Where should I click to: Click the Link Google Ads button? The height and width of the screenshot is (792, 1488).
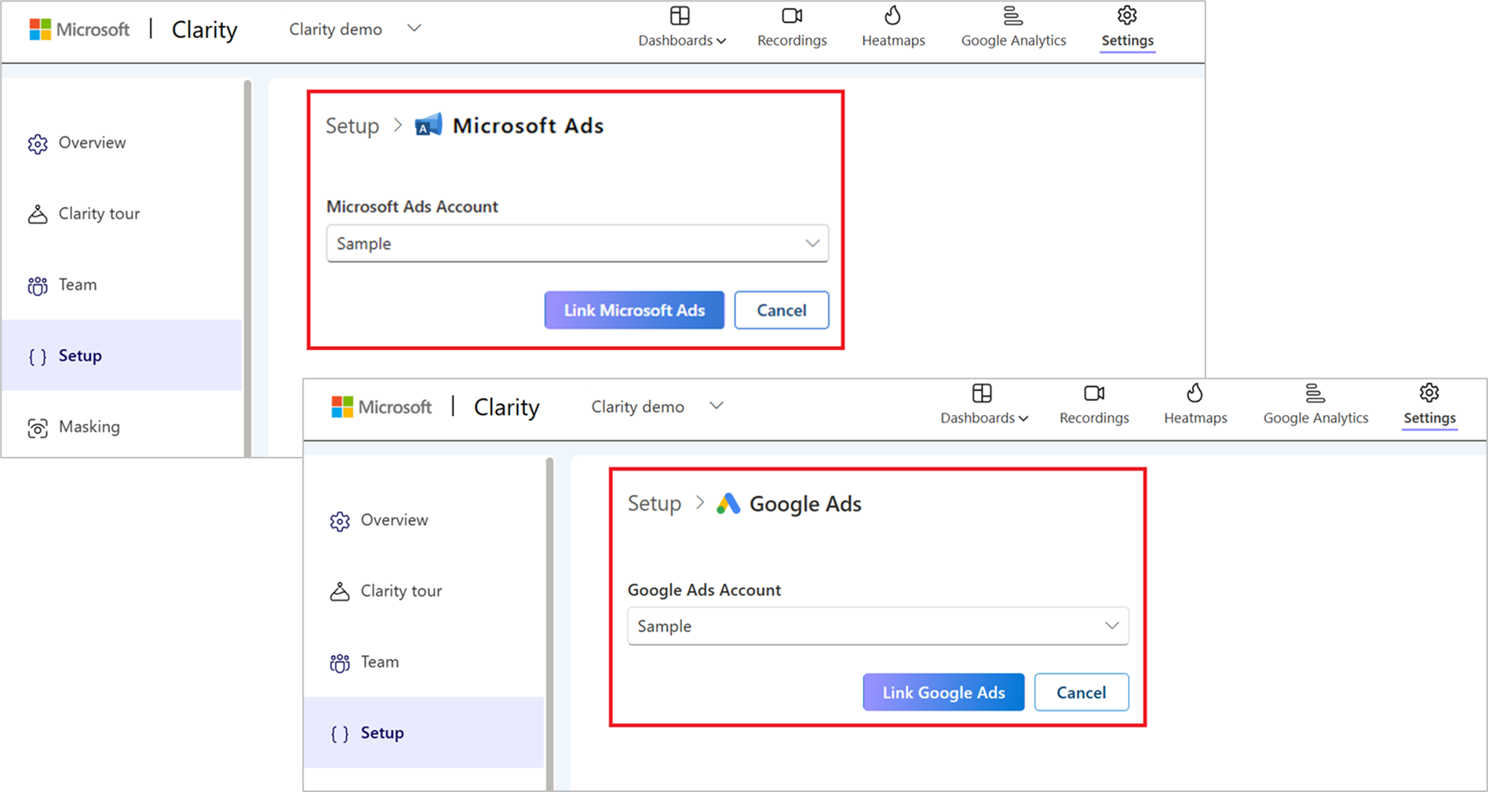pos(943,692)
